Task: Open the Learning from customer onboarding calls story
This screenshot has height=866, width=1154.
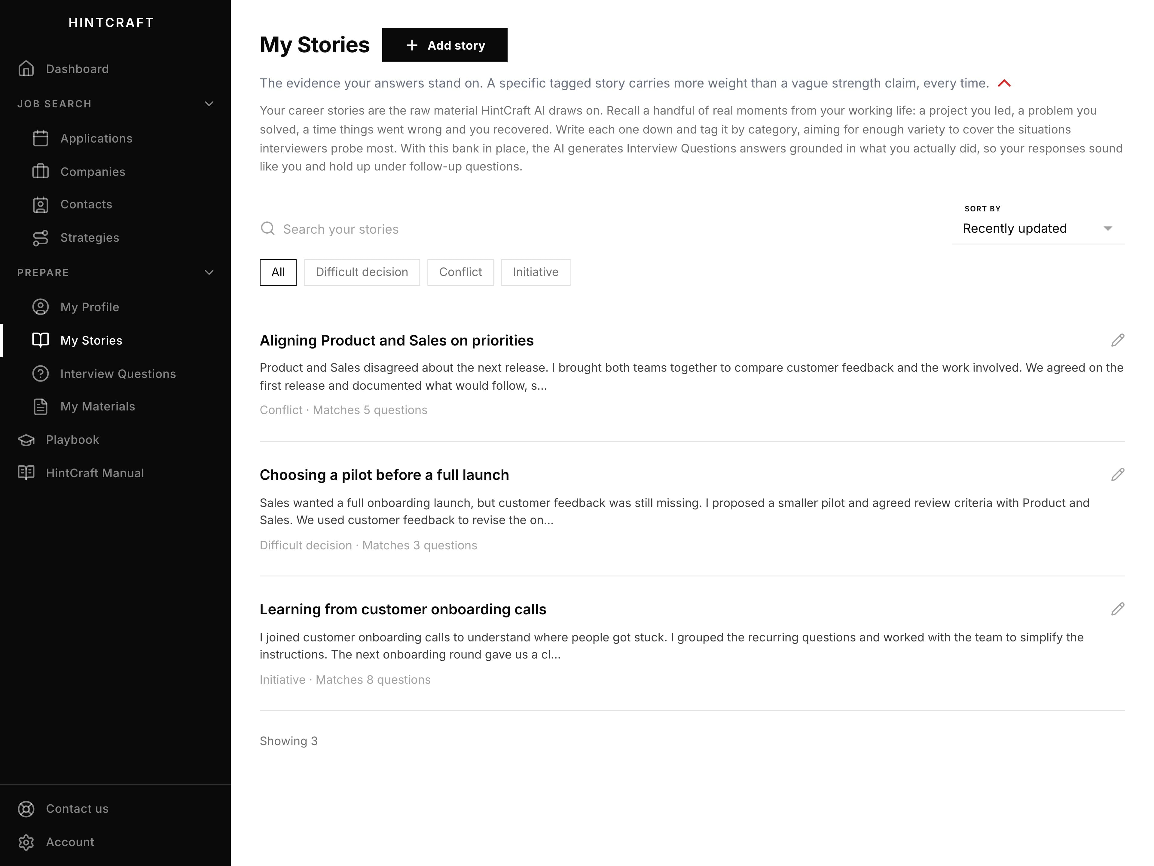Action: click(x=403, y=609)
